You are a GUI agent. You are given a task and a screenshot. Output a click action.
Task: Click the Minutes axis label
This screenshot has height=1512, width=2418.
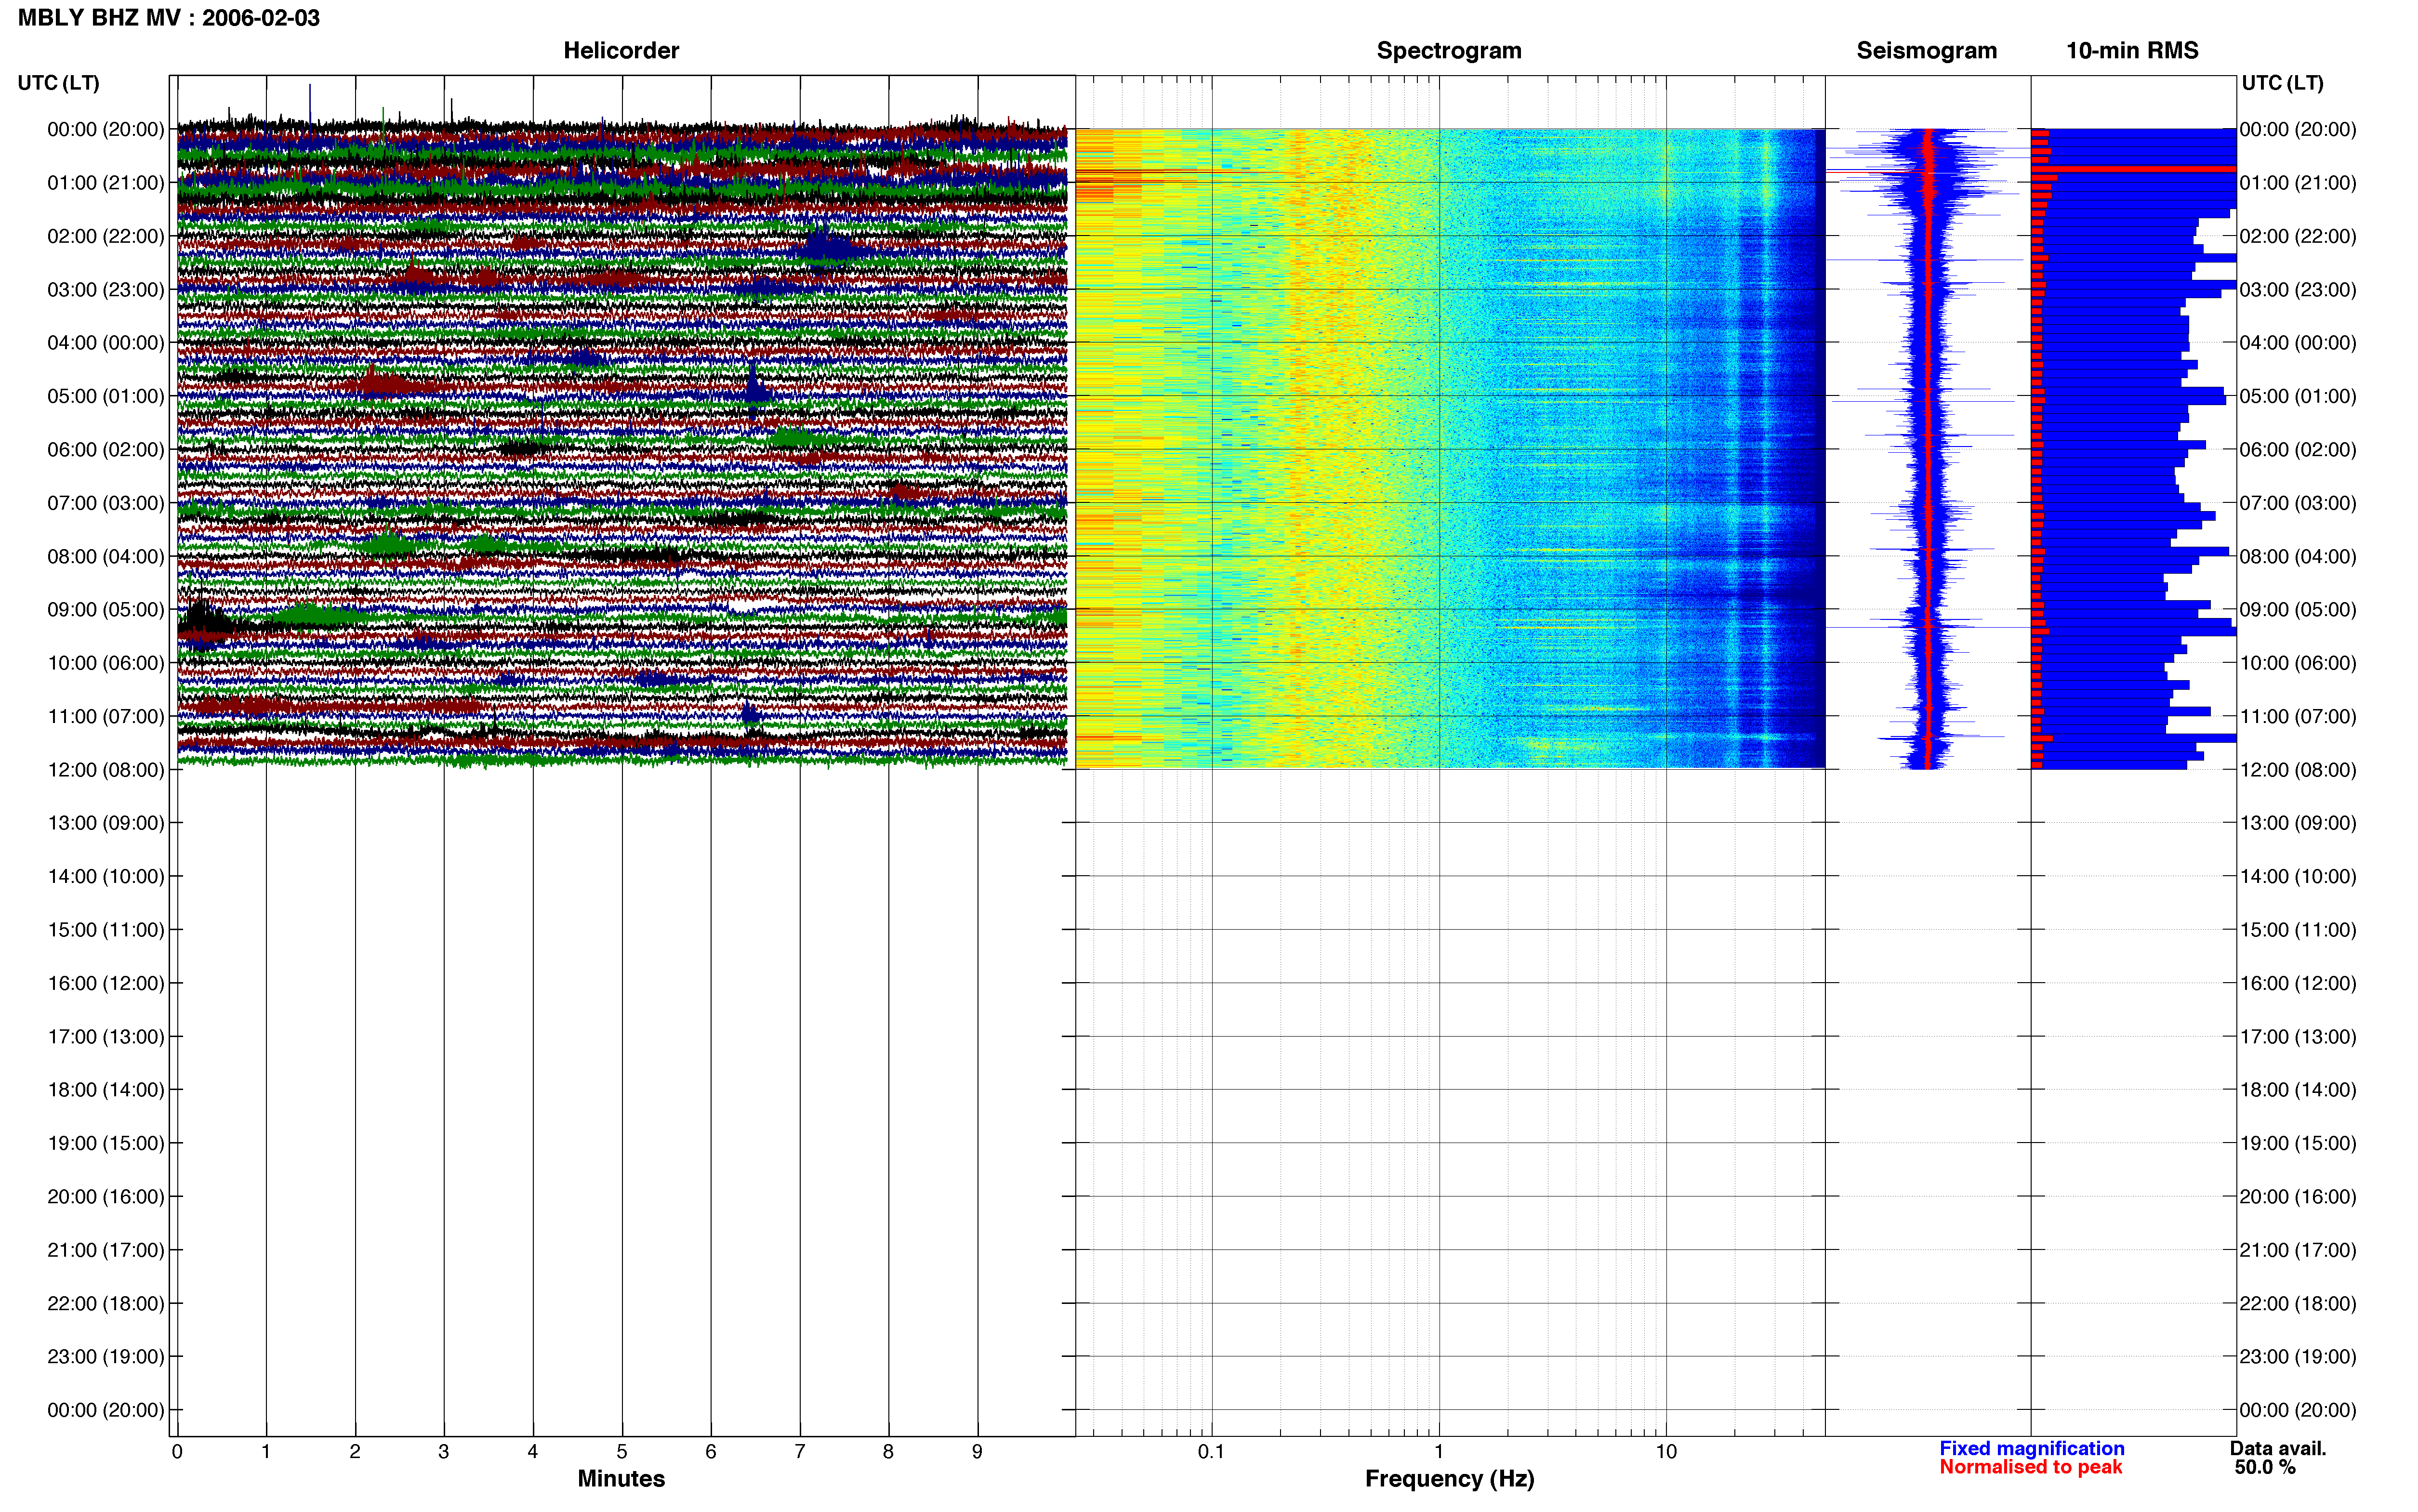coord(621,1479)
